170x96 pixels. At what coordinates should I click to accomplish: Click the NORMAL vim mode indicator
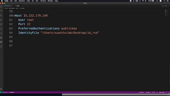12,93
